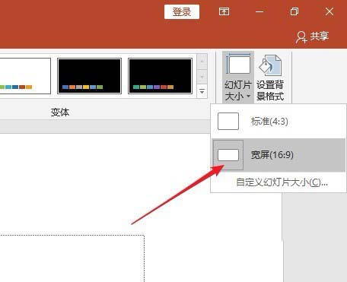Click variants gallery down arrow
Viewport: 347px width, 282px height.
202,77
